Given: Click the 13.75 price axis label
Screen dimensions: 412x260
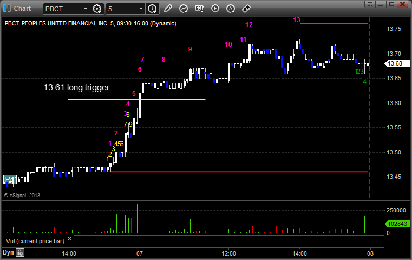Looking at the screenshot, I should [394, 29].
